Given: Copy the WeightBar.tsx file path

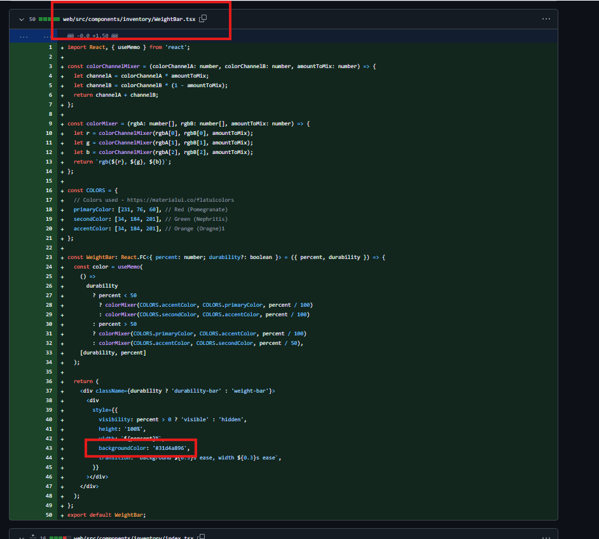Looking at the screenshot, I should tap(203, 19).
